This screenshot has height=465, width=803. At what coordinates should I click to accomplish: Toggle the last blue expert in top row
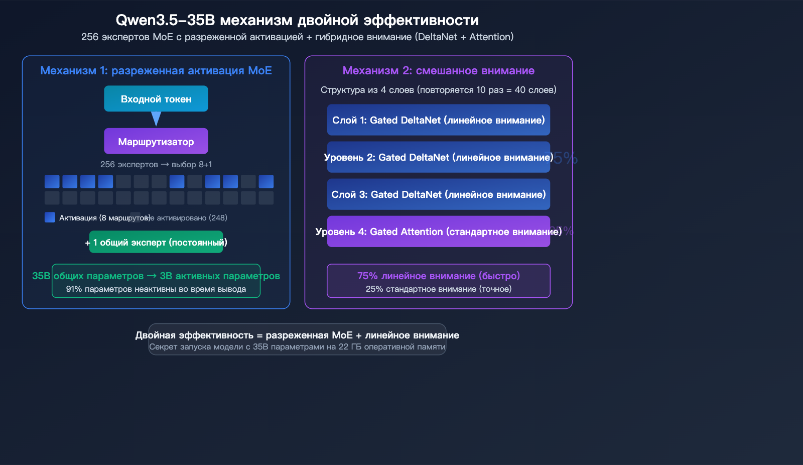(266, 181)
